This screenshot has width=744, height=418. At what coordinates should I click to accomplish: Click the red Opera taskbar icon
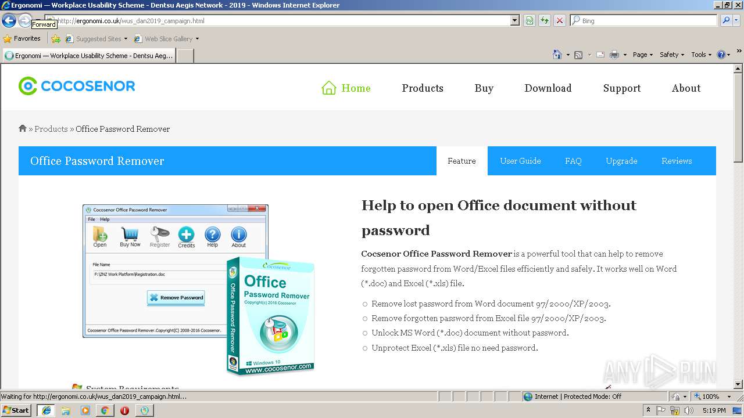click(124, 410)
